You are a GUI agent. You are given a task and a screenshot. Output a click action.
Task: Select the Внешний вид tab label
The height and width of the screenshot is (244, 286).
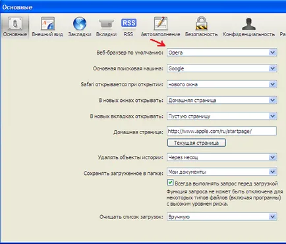click(x=47, y=34)
